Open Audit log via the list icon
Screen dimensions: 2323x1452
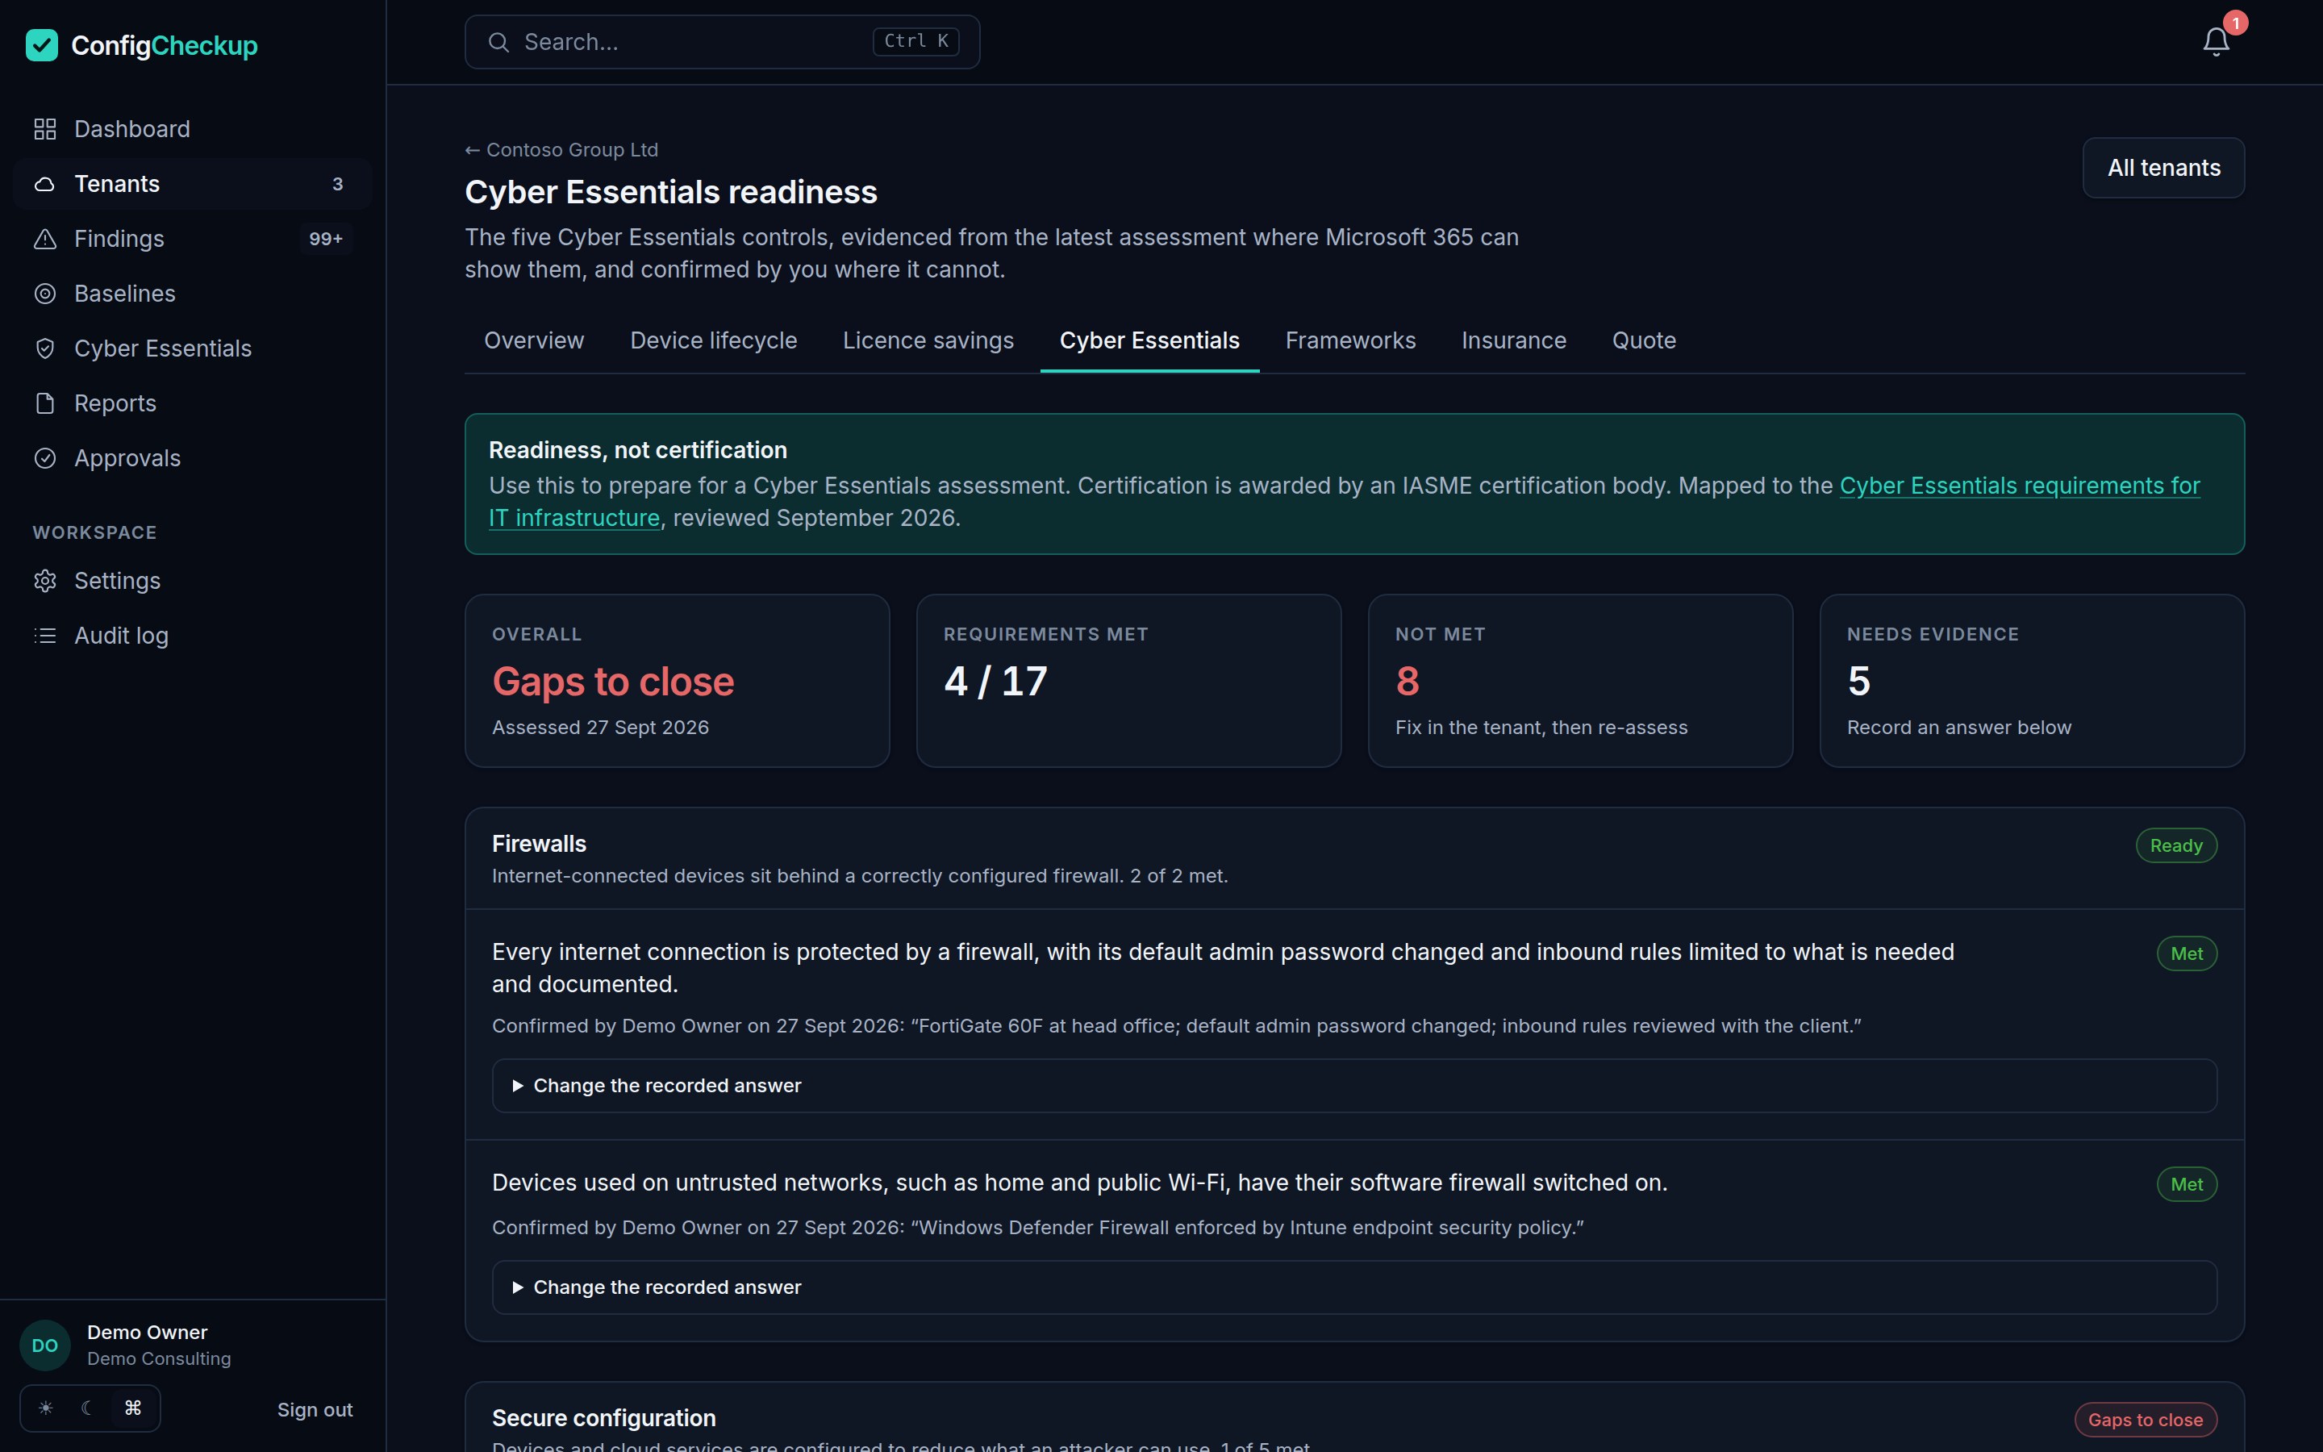click(45, 635)
